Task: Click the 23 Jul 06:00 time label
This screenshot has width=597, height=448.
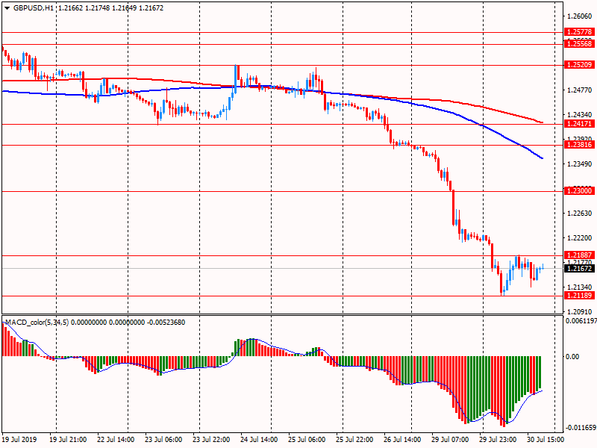Action: tap(163, 440)
